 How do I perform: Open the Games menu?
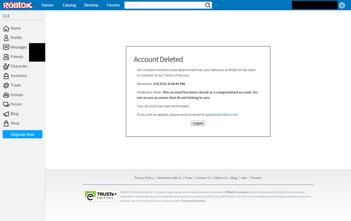tap(48, 5)
